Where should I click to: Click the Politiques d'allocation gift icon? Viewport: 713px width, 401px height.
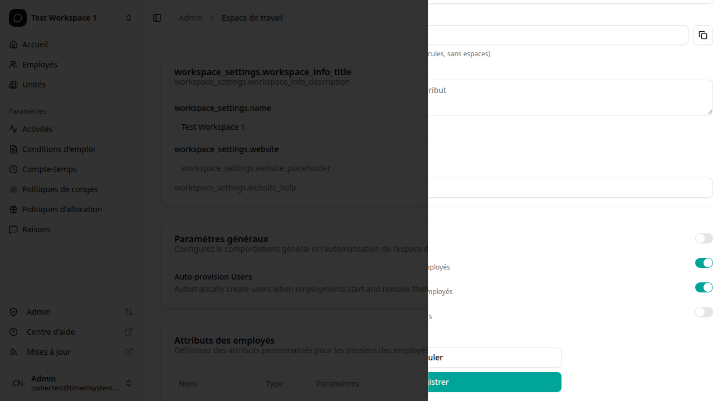point(13,209)
